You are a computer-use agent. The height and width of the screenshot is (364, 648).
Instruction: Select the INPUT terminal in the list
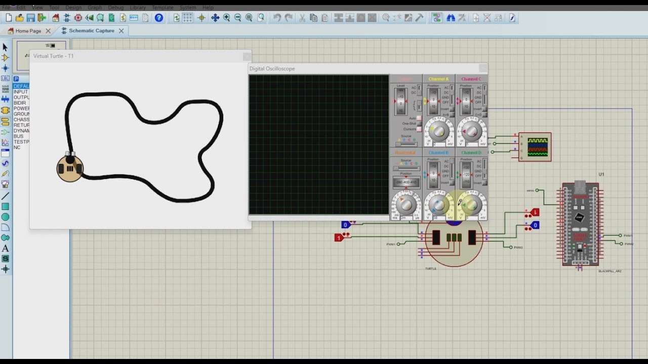pyautogui.click(x=21, y=92)
